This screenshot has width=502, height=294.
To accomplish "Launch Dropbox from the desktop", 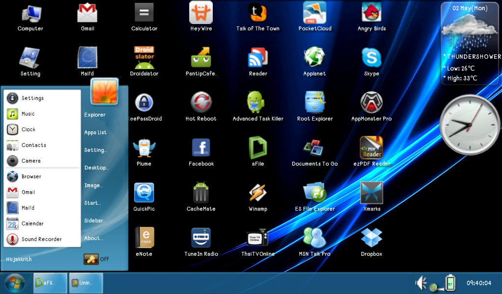I will 372,238.
